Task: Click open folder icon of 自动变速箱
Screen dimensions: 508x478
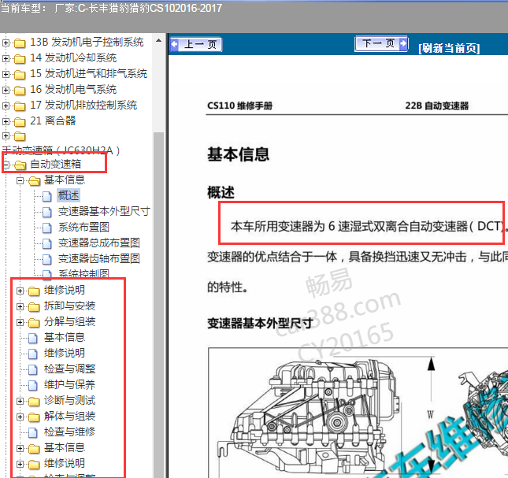Action: pos(20,165)
